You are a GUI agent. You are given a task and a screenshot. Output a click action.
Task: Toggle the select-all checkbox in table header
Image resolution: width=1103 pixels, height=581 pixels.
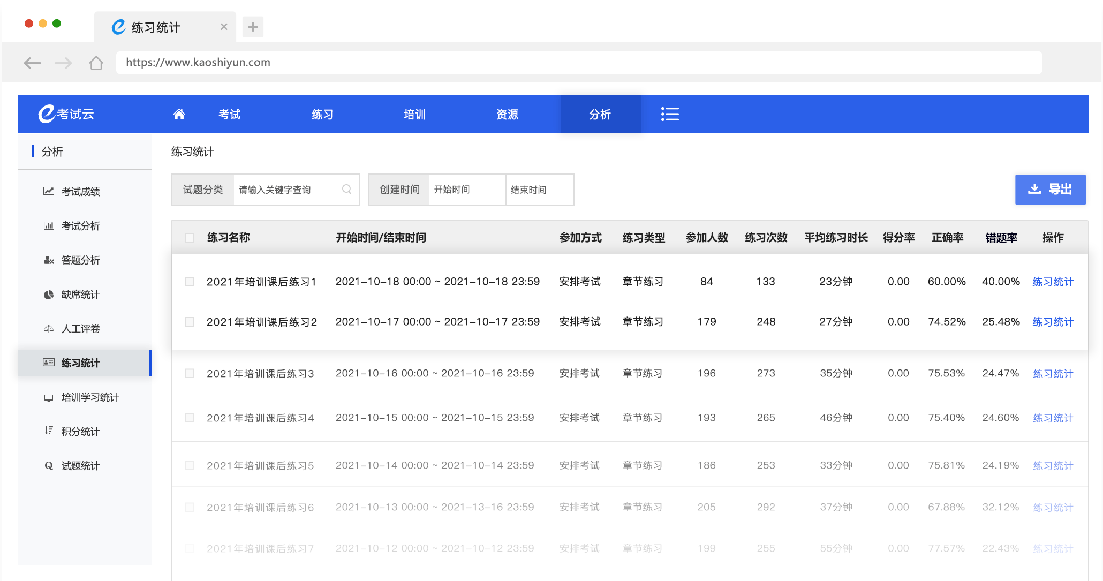tap(190, 237)
